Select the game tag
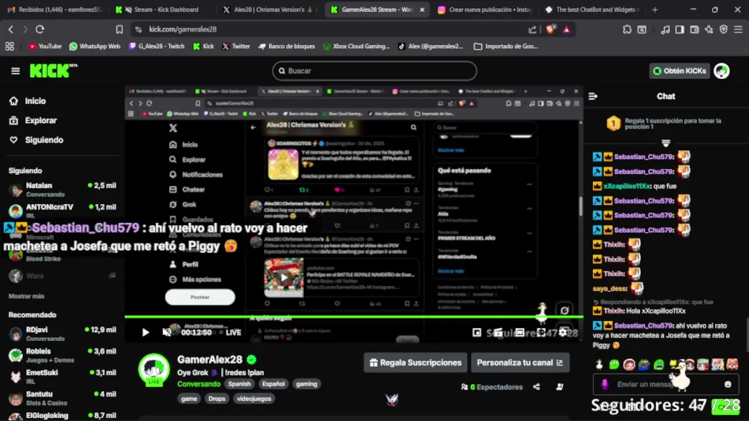Screen dimensions: 749x421 tap(189, 399)
